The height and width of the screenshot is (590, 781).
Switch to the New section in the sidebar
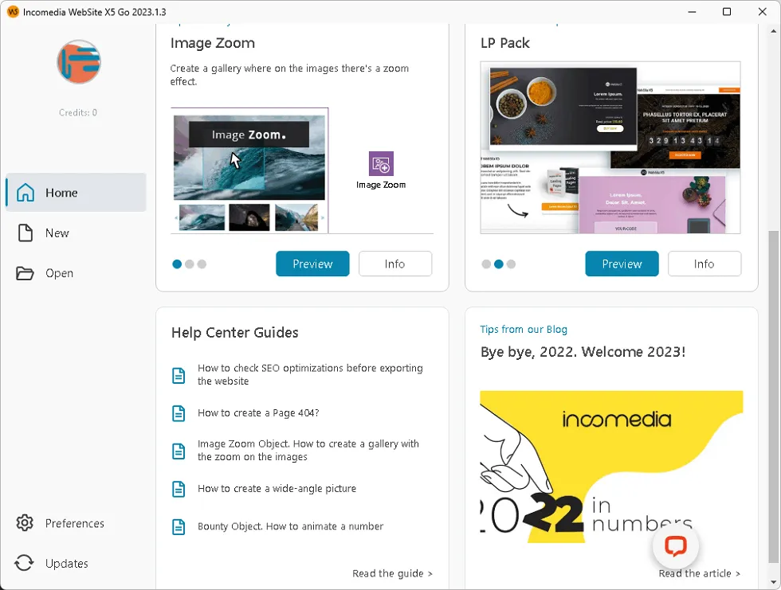(x=57, y=232)
